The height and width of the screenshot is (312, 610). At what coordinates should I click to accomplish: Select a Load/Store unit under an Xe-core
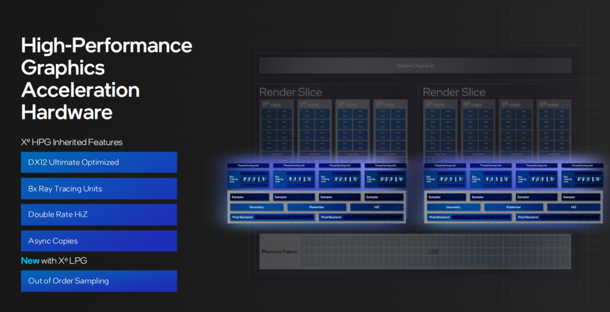tap(276, 154)
